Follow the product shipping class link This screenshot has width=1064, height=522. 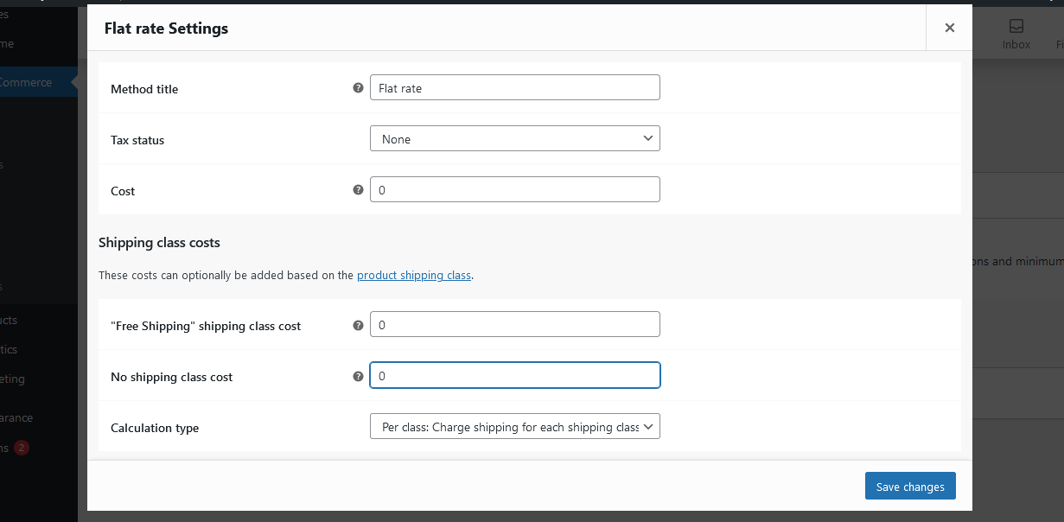coord(414,276)
